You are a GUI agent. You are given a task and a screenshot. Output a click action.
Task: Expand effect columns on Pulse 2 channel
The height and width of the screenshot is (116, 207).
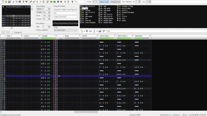[x=39, y=36]
